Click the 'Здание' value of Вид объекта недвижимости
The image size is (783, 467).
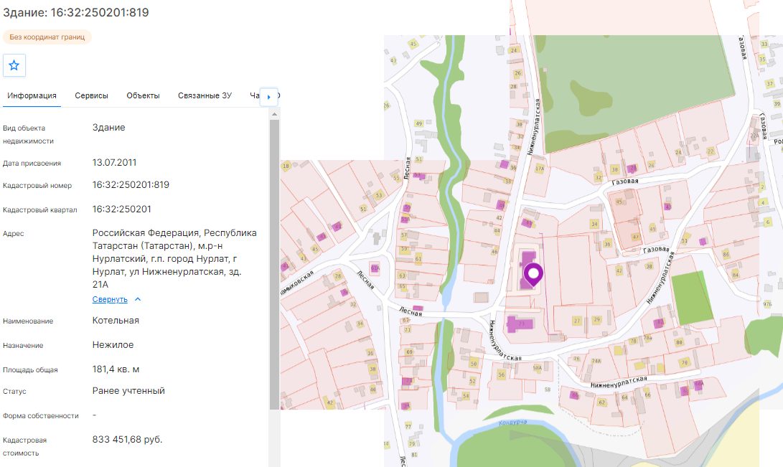[x=109, y=128]
